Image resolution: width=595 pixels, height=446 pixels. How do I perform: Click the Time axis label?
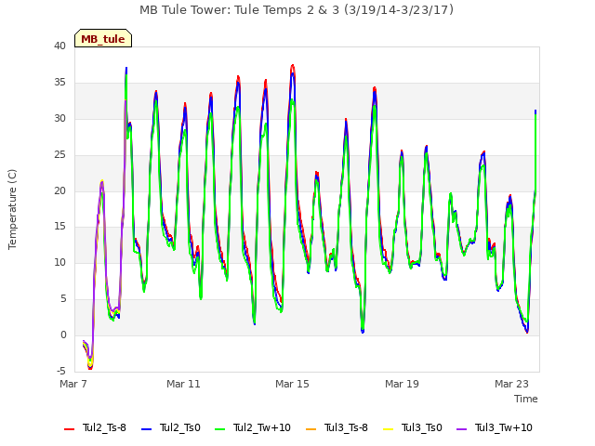coord(526,399)
